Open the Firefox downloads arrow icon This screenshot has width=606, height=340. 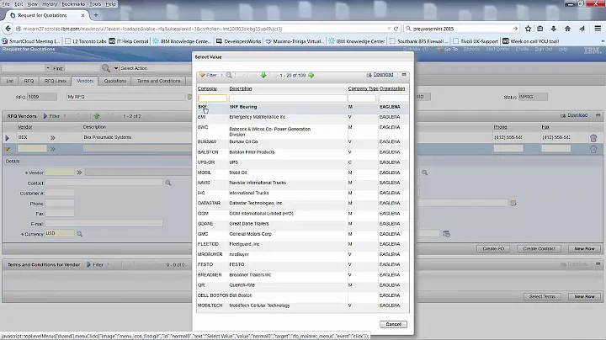click(554, 29)
